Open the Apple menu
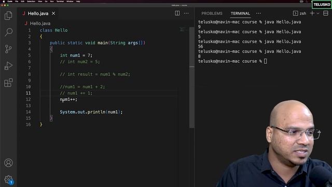 tap(4, 1)
